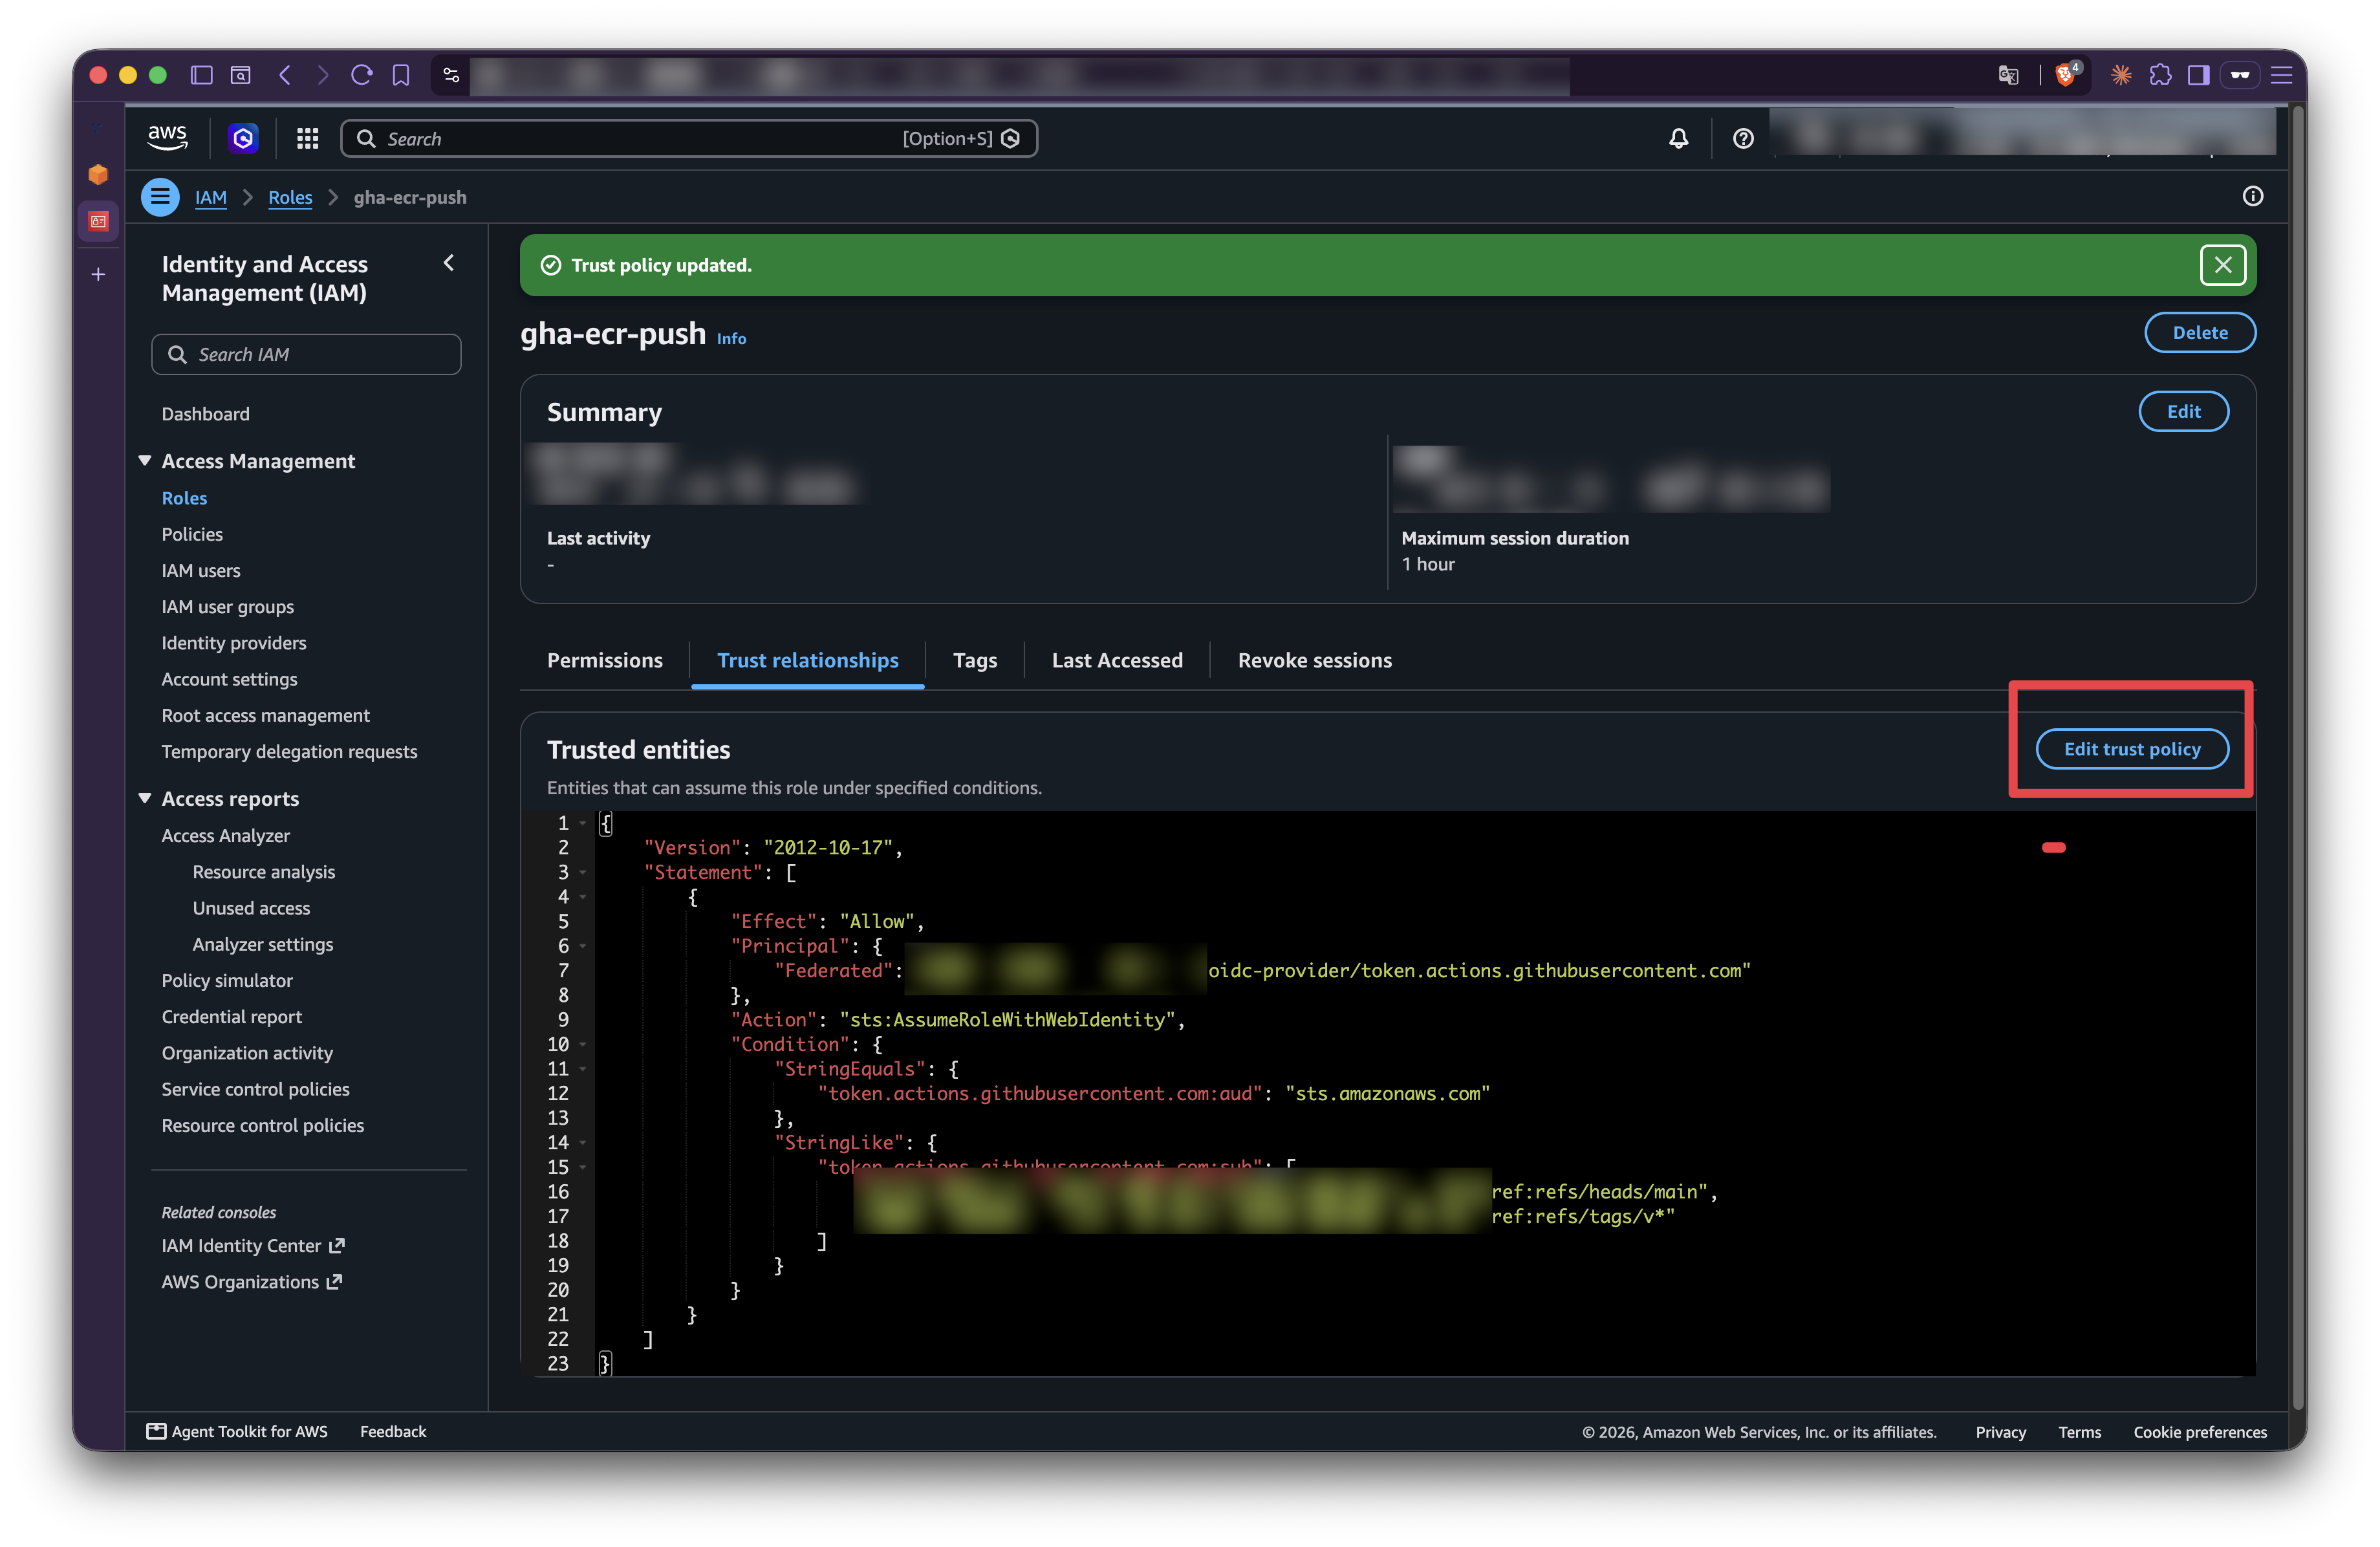Click the orange starburst extension icon
2380x1547 pixels.
[2121, 75]
